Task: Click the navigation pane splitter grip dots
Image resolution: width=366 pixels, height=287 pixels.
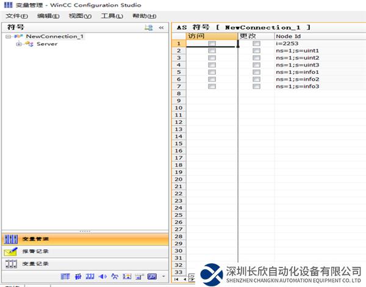Action: coord(84,231)
